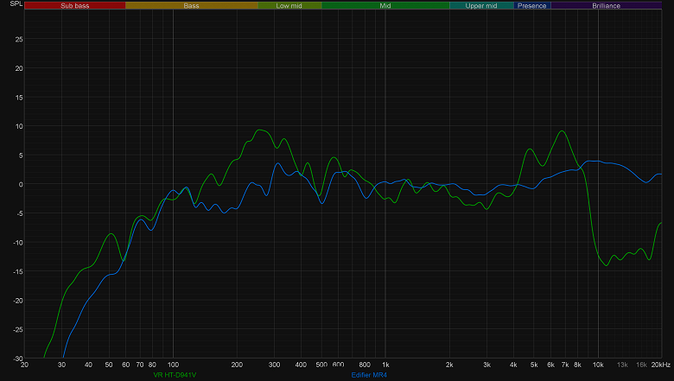This screenshot has width=674, height=381.
Task: Click the VR HT-D941V legend label
Action: click(175, 375)
